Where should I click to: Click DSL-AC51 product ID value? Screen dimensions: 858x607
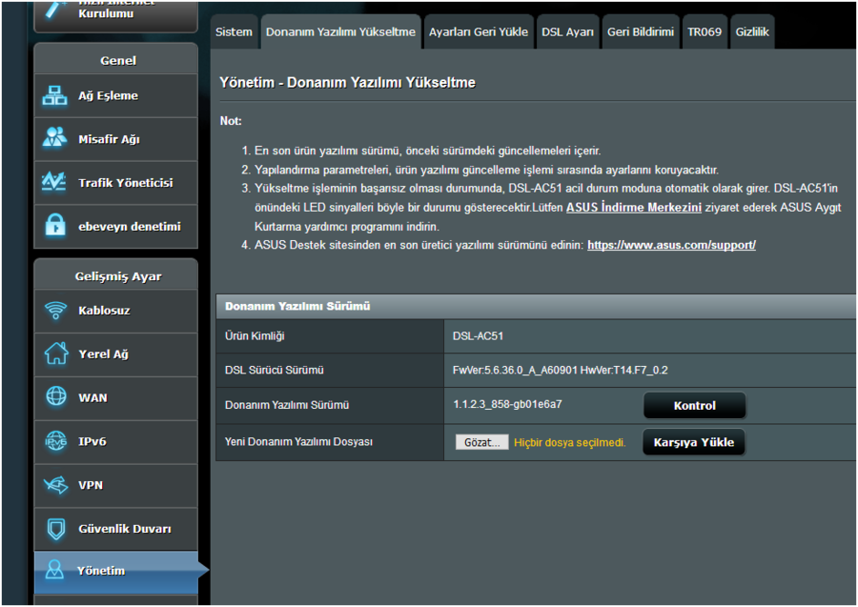click(x=478, y=336)
